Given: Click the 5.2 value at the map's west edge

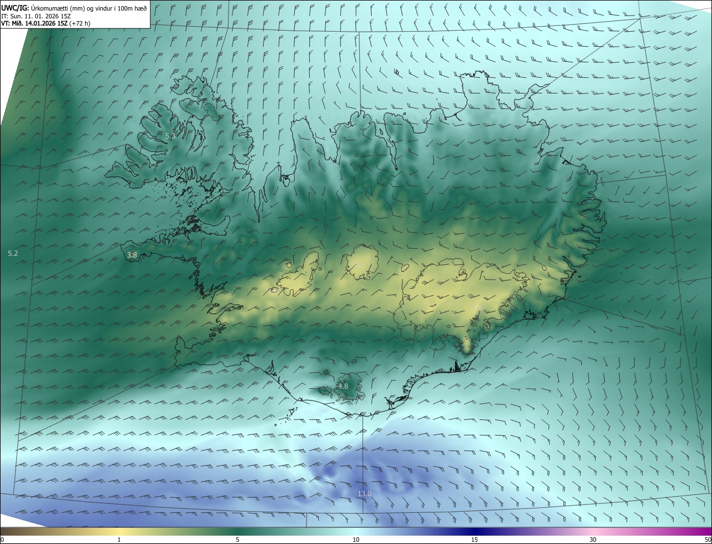Looking at the screenshot, I should [13, 253].
